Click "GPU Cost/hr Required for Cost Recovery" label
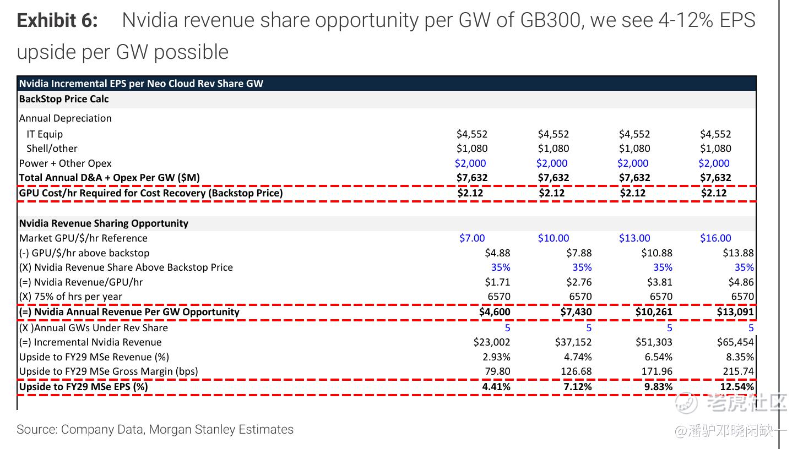Screen dimensions: 803x449 pyautogui.click(x=150, y=193)
